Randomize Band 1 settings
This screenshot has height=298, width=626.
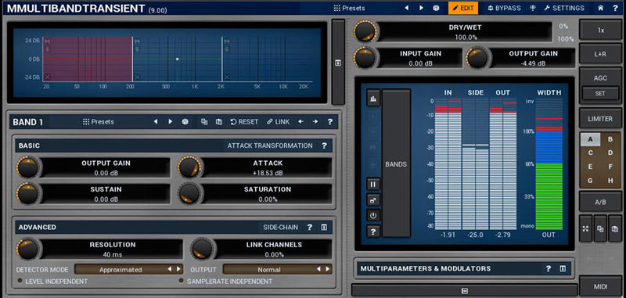point(185,122)
